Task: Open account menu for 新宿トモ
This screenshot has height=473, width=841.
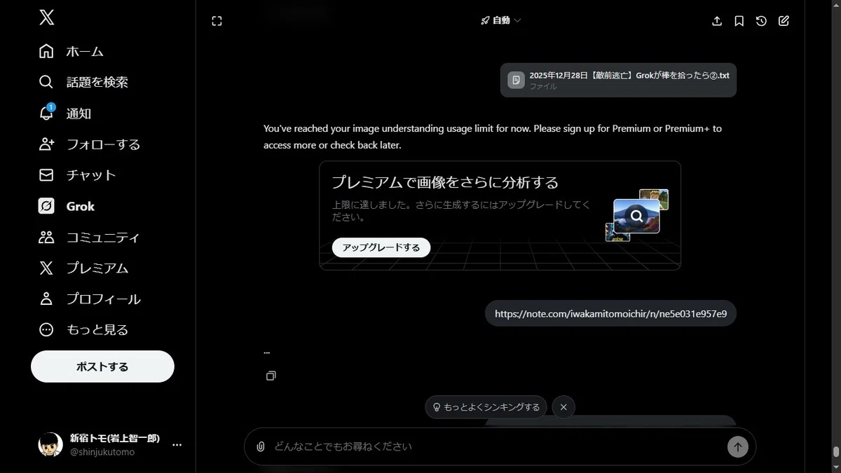Action: tap(109, 444)
